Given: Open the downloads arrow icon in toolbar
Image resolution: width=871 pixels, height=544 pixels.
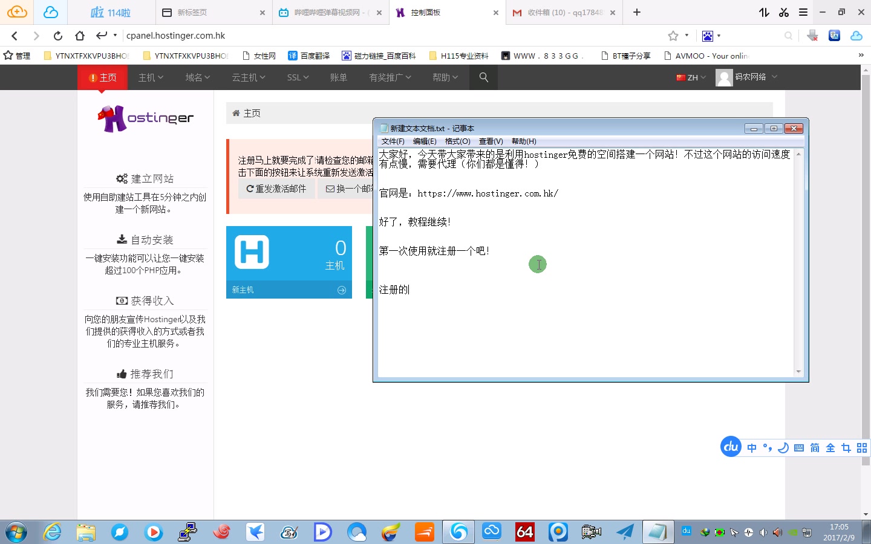Looking at the screenshot, I should click(812, 36).
